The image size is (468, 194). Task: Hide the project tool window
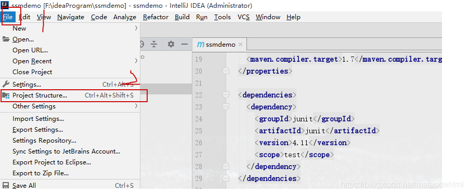(x=185, y=44)
